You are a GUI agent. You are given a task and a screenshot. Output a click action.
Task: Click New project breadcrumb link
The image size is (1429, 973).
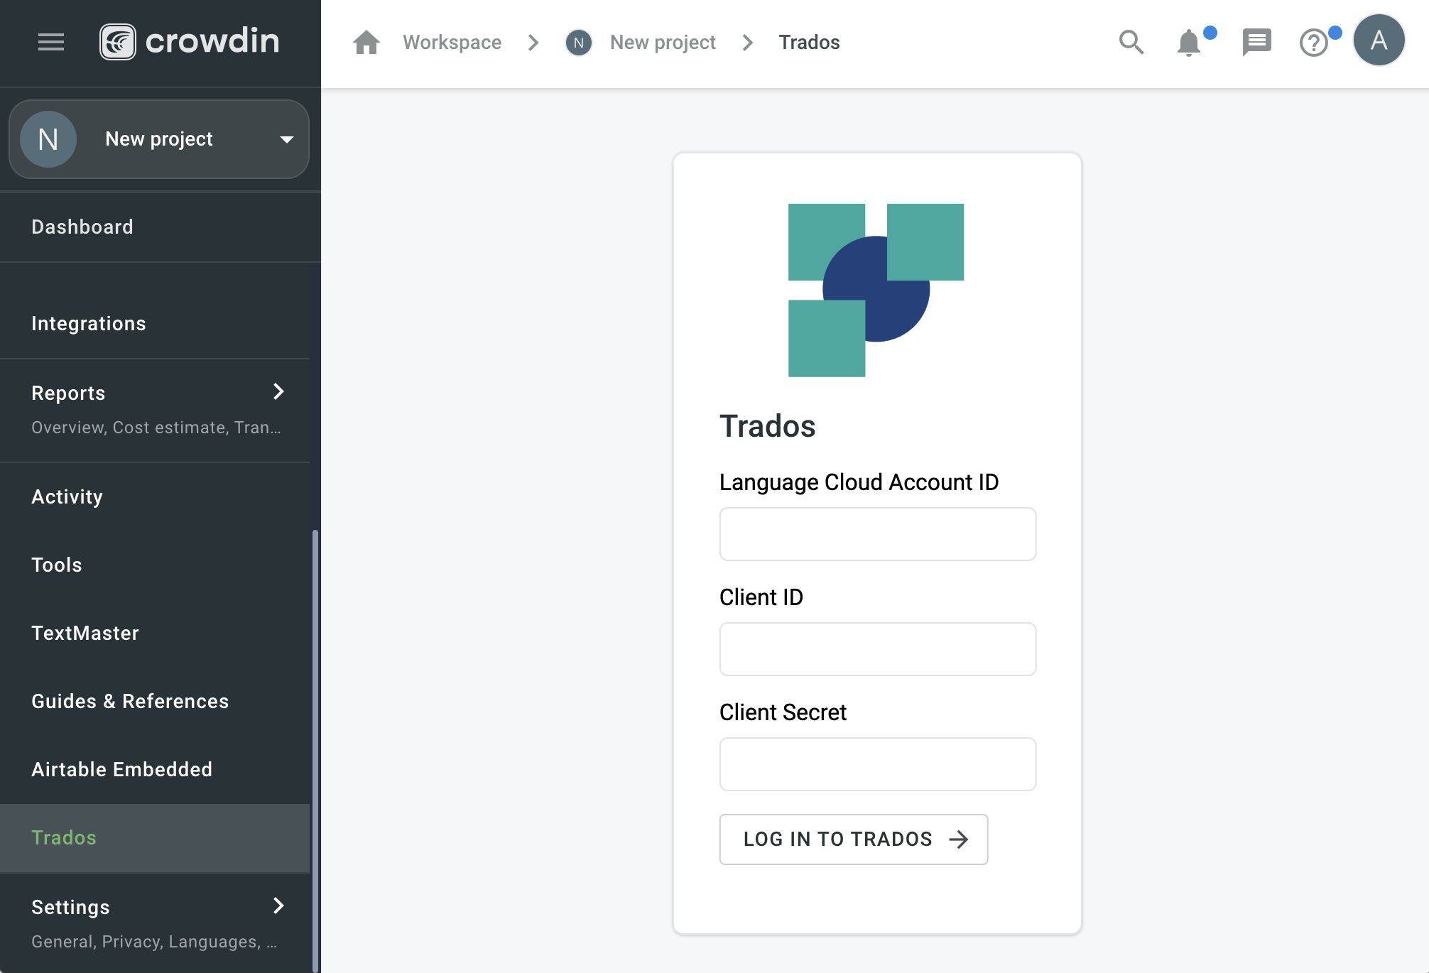[663, 43]
